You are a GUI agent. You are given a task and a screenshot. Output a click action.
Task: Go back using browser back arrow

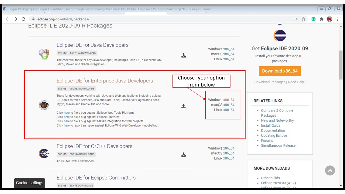7,19
